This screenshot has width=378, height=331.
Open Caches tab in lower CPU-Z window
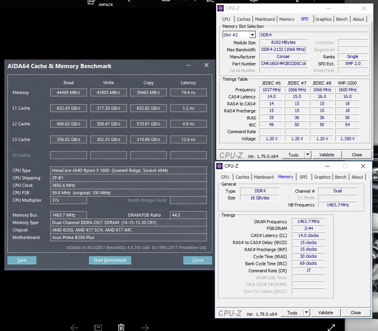242,177
